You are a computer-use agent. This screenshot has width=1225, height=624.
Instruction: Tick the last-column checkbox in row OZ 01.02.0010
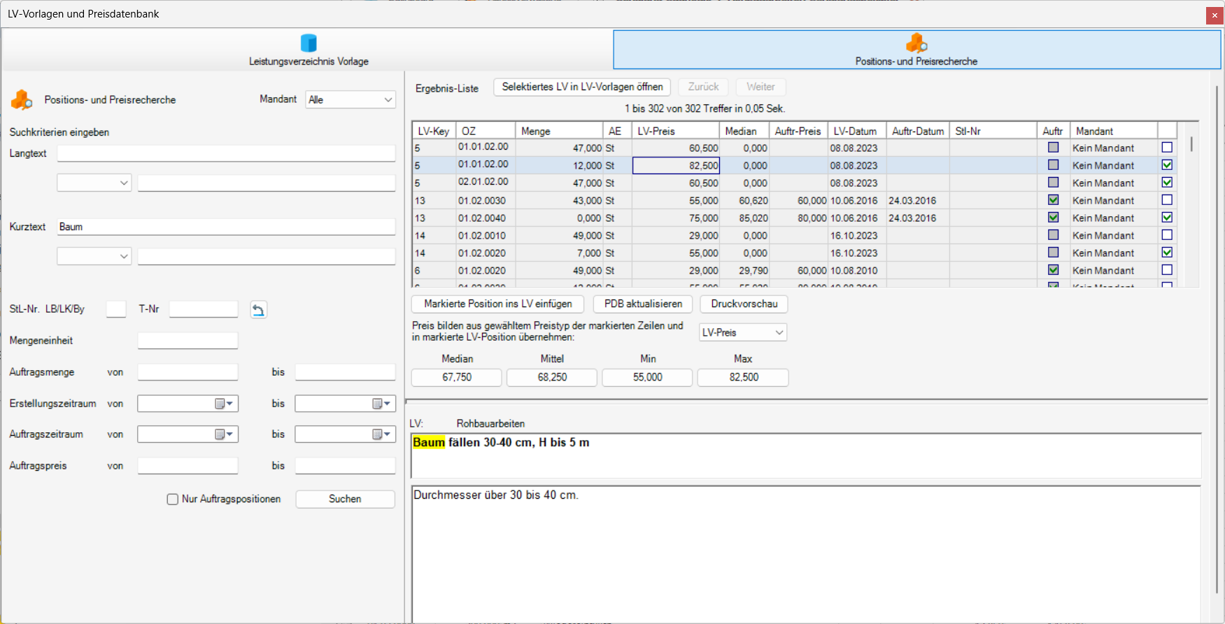pyautogui.click(x=1167, y=235)
